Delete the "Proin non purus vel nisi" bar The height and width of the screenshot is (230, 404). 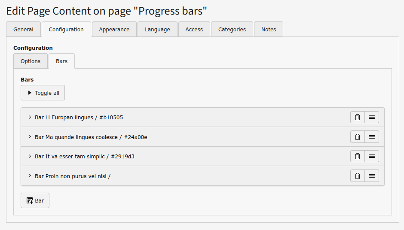click(x=358, y=176)
